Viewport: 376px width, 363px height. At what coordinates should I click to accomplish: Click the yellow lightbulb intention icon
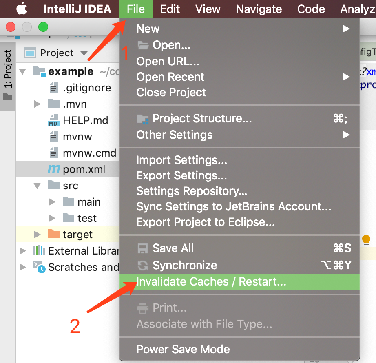(x=366, y=240)
